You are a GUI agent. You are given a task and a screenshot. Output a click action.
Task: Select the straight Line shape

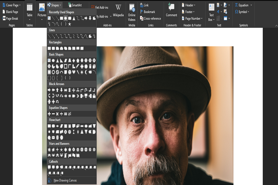[x=50, y=36]
